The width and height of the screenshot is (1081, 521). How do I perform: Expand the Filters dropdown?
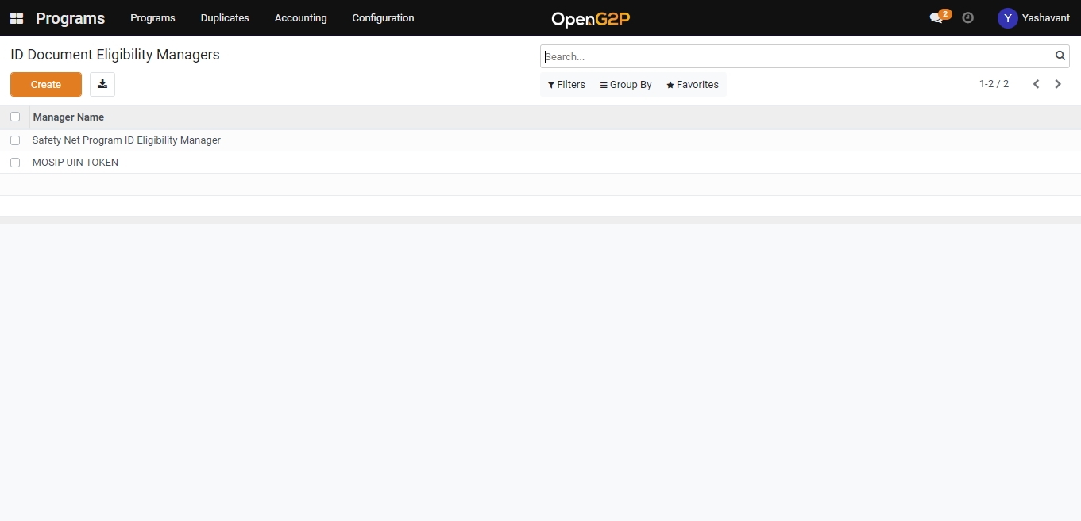click(x=566, y=85)
